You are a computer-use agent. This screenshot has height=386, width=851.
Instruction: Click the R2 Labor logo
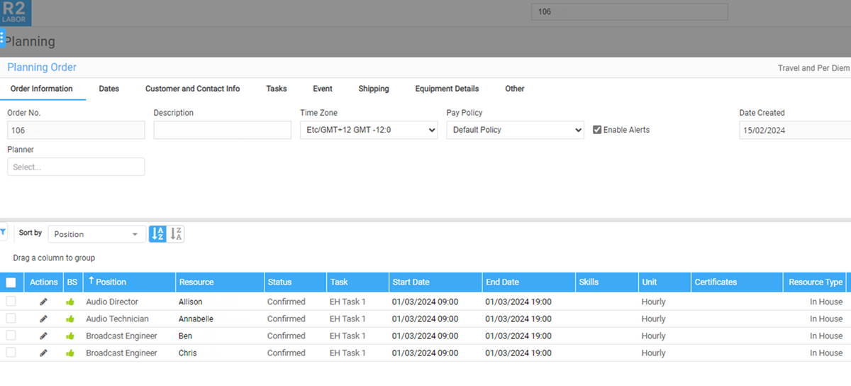(16, 13)
